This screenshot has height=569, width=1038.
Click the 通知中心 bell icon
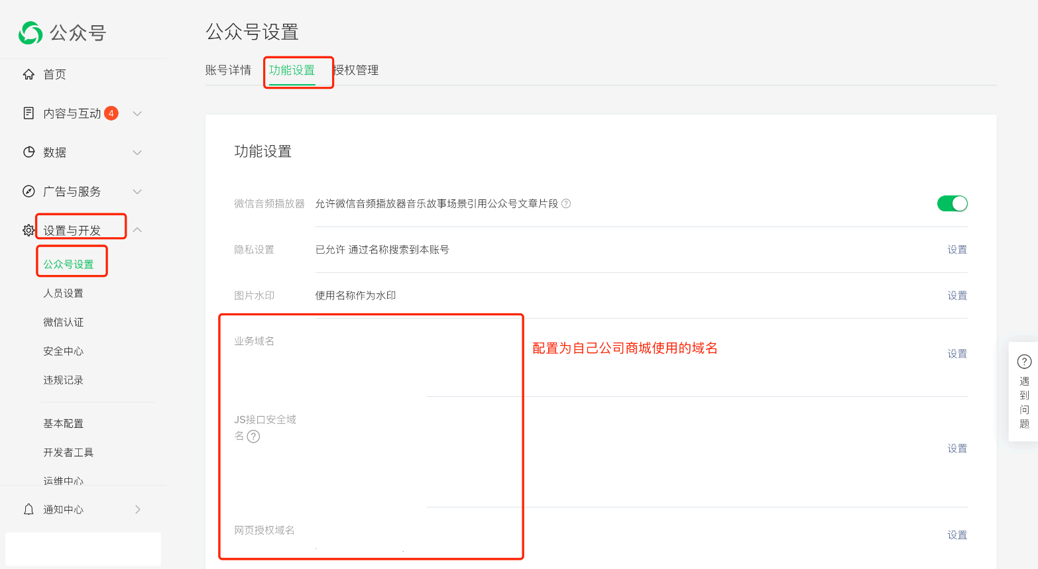tap(29, 509)
